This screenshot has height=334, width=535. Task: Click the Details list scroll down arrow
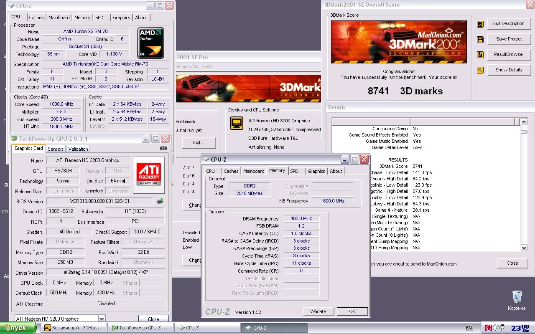pos(524,248)
